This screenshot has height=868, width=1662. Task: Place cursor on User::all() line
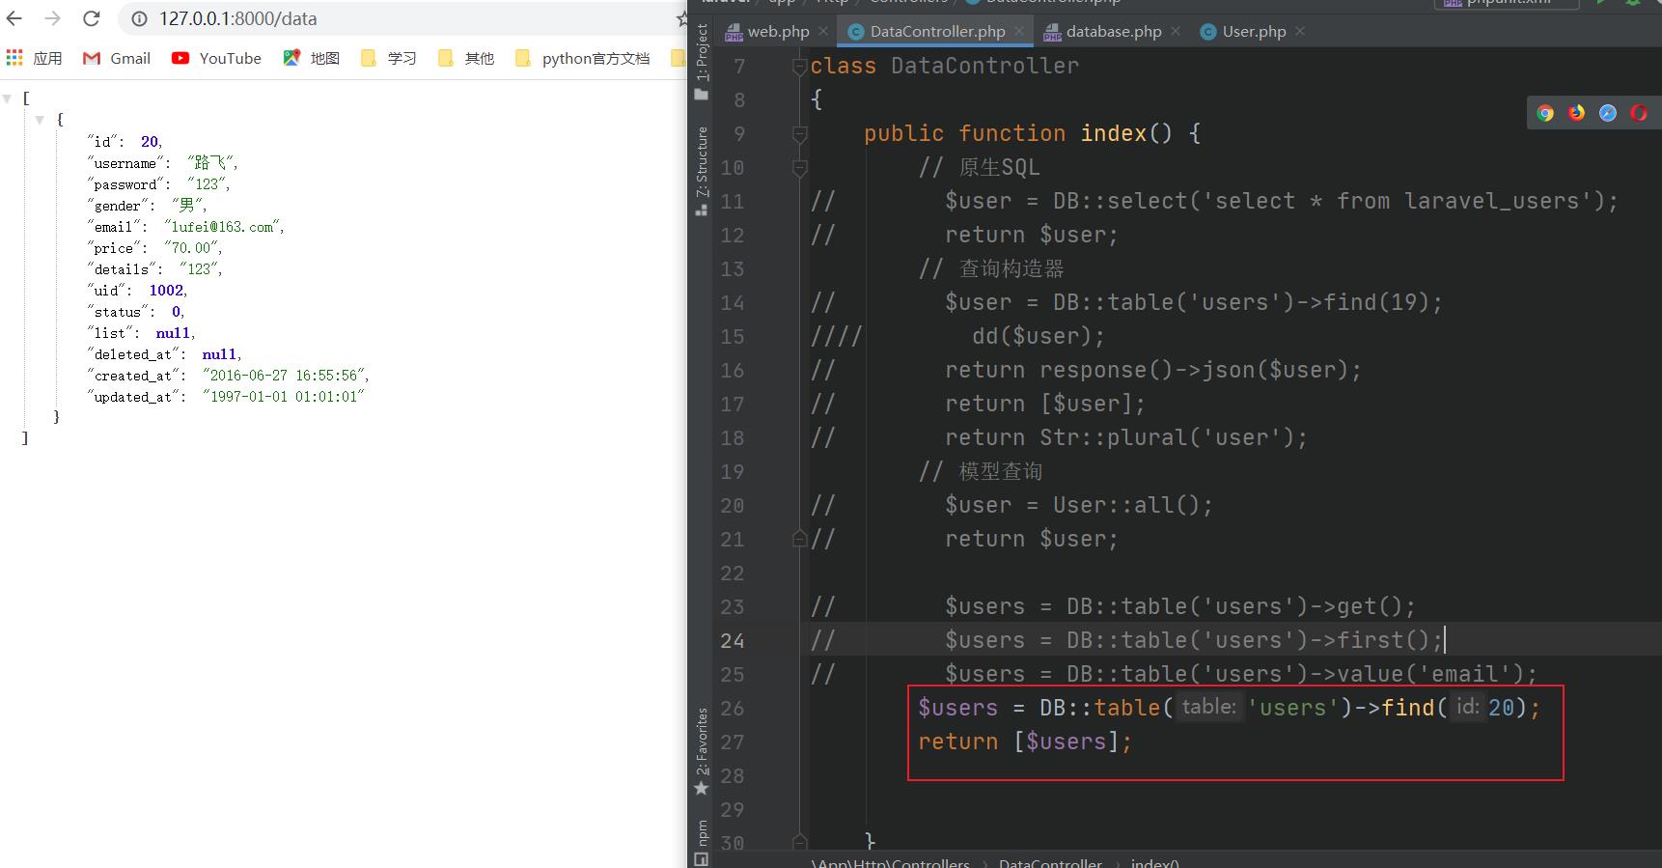pos(1079,505)
